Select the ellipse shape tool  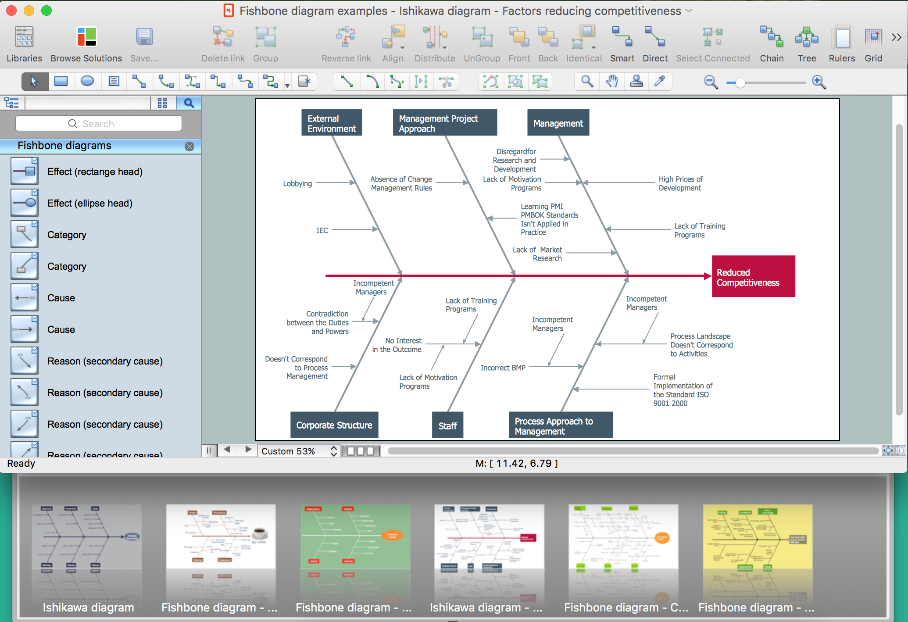(x=87, y=82)
